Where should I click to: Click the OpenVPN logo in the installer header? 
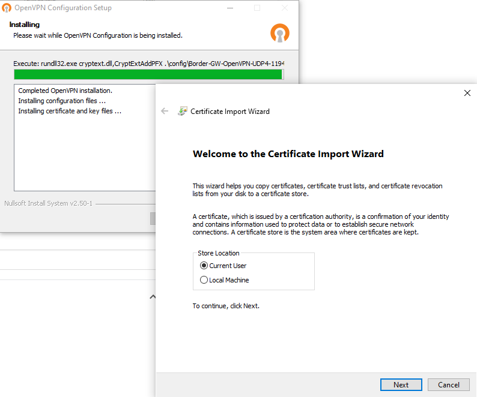click(x=279, y=33)
